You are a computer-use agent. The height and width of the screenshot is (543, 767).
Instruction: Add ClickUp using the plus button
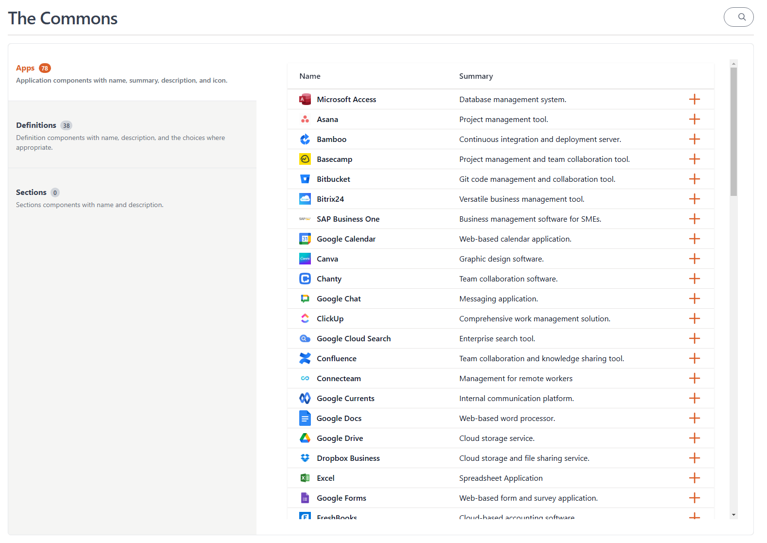(695, 318)
